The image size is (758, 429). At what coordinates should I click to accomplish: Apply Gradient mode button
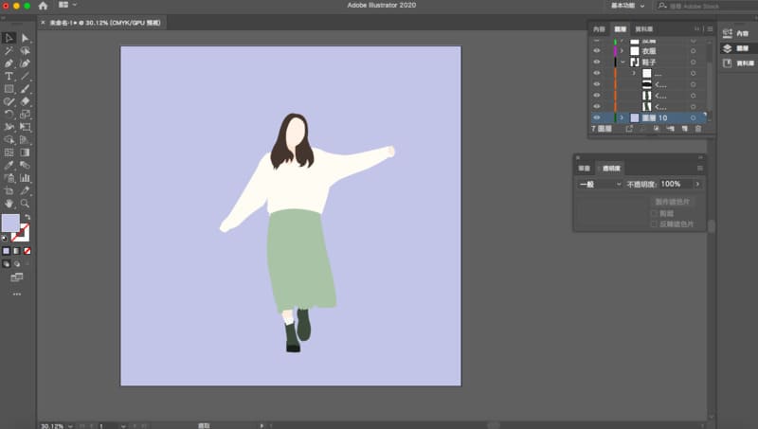click(x=16, y=251)
